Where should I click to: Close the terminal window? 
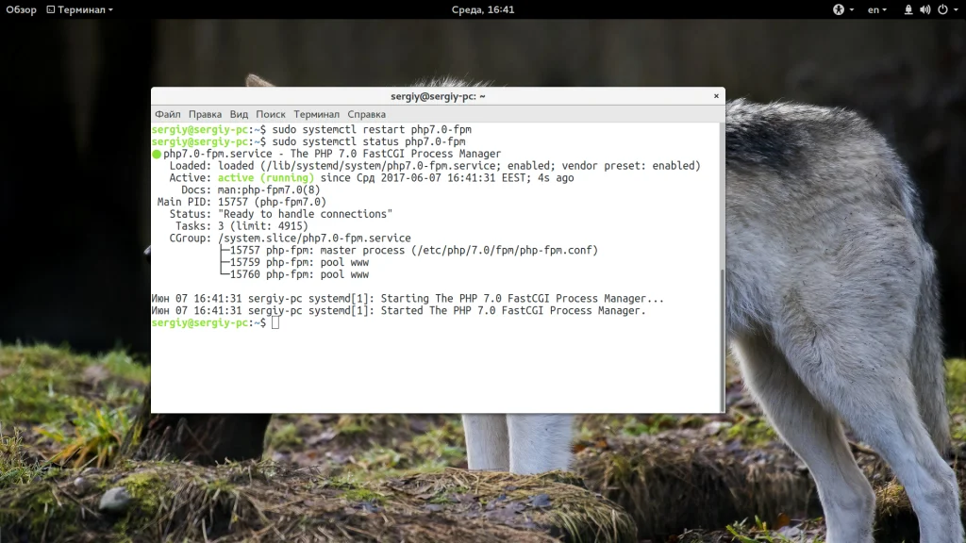click(716, 96)
